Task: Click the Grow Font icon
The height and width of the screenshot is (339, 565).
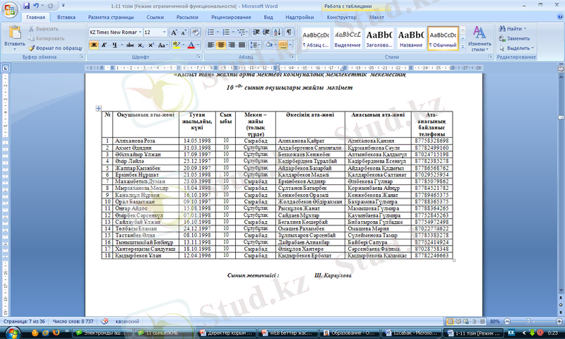Action: (173, 32)
